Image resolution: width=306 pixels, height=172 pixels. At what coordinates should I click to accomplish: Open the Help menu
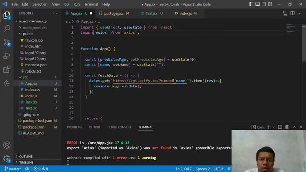tap(106, 4)
